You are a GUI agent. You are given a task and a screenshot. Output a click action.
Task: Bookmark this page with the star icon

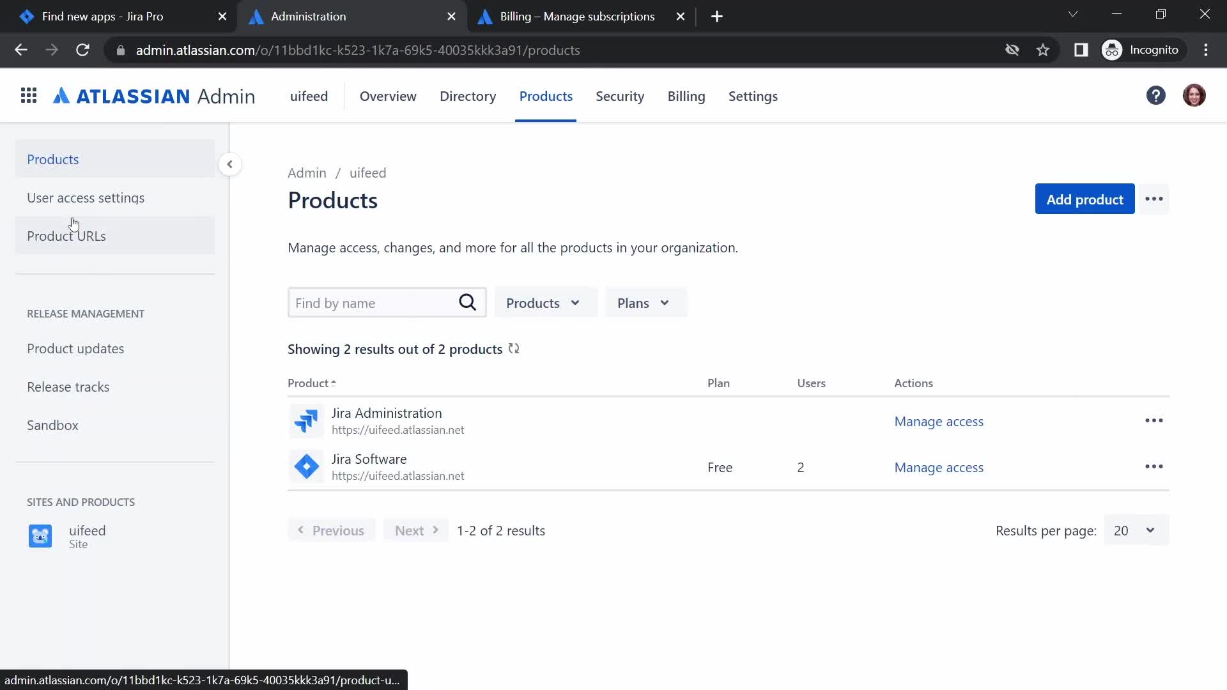[1042, 50]
